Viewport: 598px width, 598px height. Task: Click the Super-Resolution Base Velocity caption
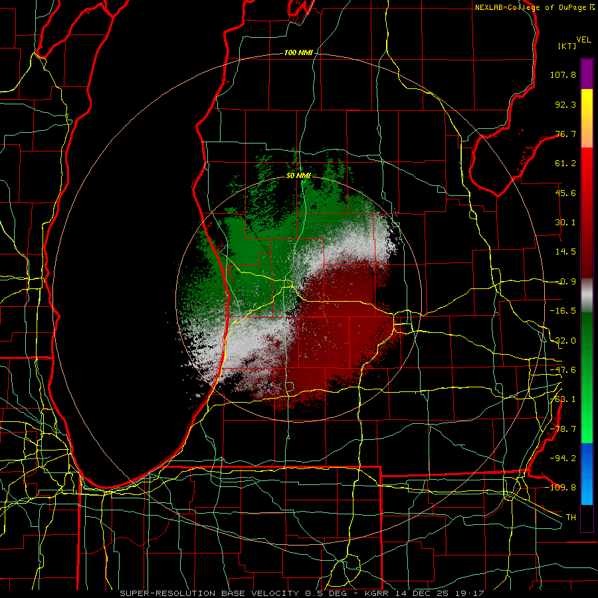point(302,593)
